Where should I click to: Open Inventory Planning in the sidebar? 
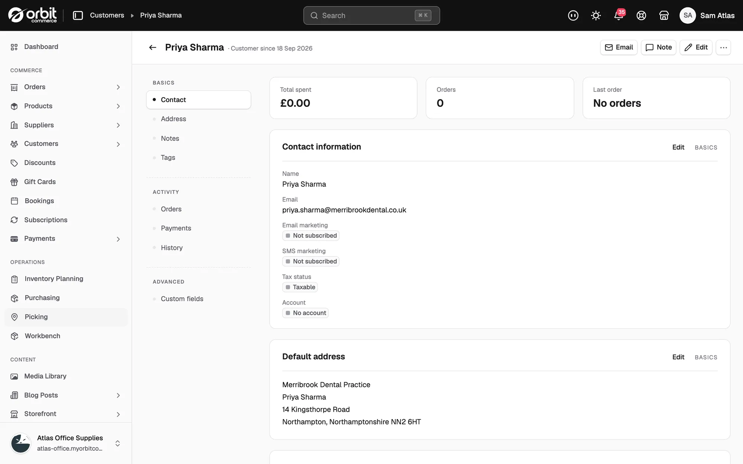(66, 279)
